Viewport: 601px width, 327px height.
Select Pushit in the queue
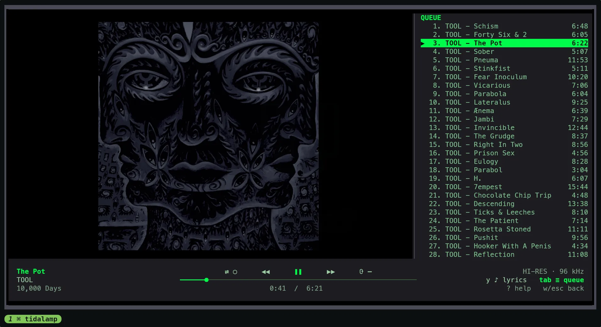coord(504,238)
